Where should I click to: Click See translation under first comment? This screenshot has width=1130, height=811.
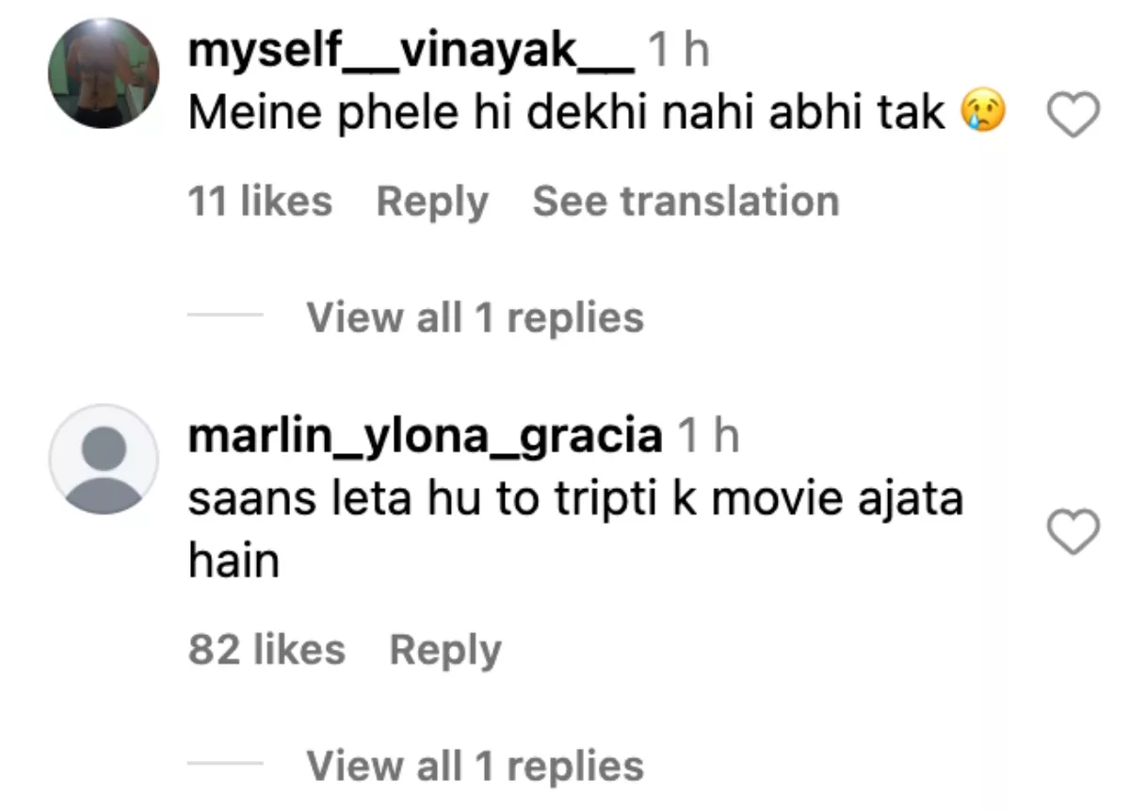pyautogui.click(x=686, y=202)
